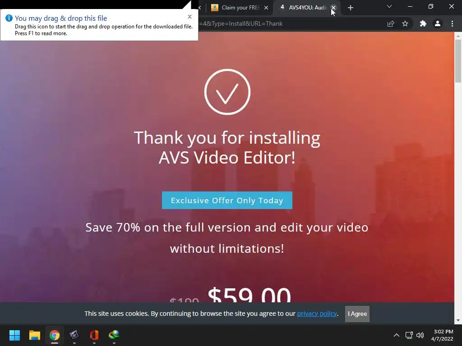Click the page scrollbar thumb
The height and width of the screenshot is (346, 462).
click(x=458, y=61)
